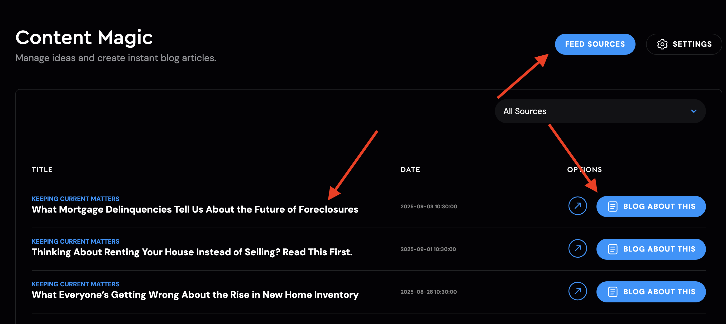Click Keeping Current Matters label above first article
This screenshot has height=324, width=726.
pyautogui.click(x=75, y=199)
